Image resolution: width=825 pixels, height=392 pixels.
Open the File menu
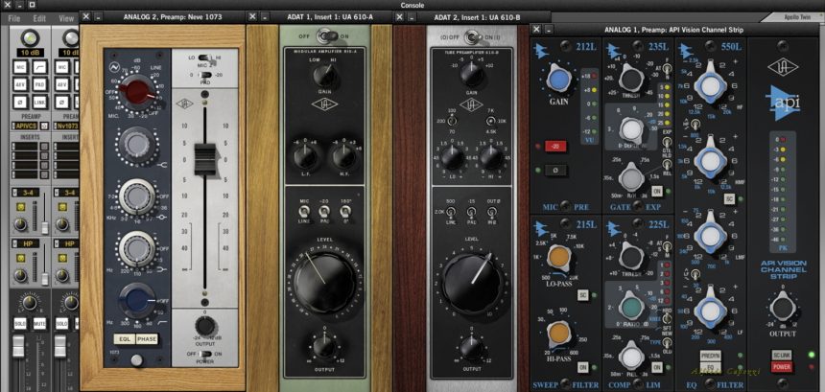[13, 18]
